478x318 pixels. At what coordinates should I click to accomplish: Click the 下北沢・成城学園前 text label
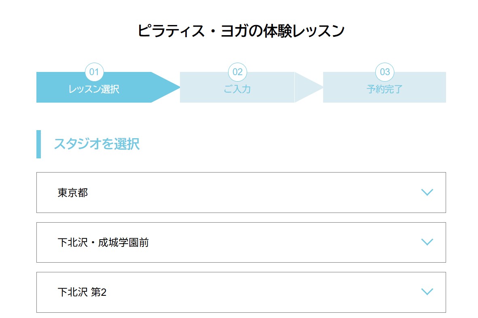pos(103,242)
